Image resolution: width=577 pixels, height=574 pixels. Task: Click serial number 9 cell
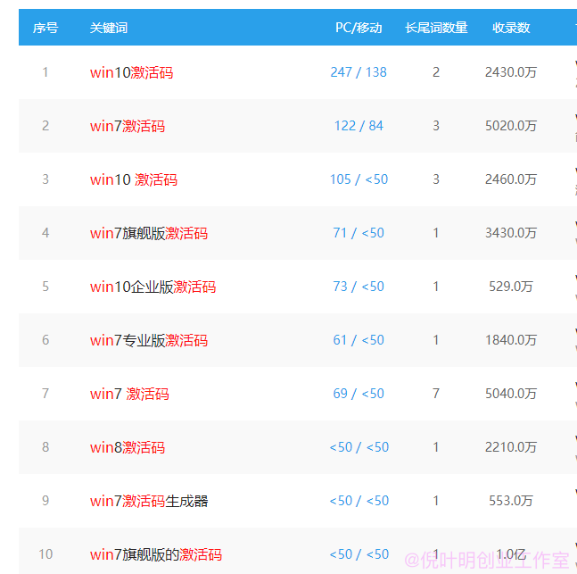click(45, 501)
